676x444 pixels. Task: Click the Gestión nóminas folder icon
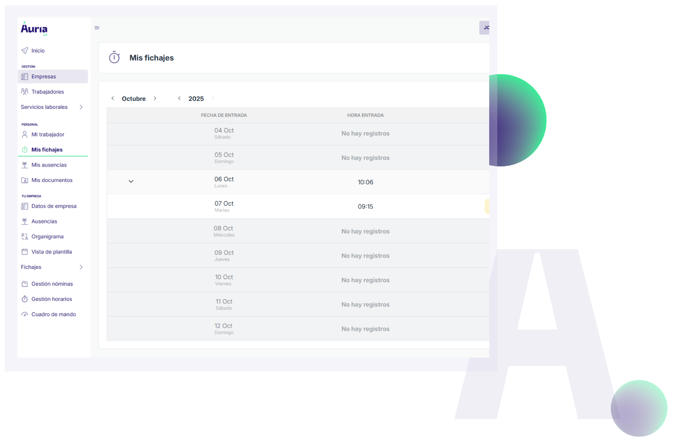click(x=25, y=284)
